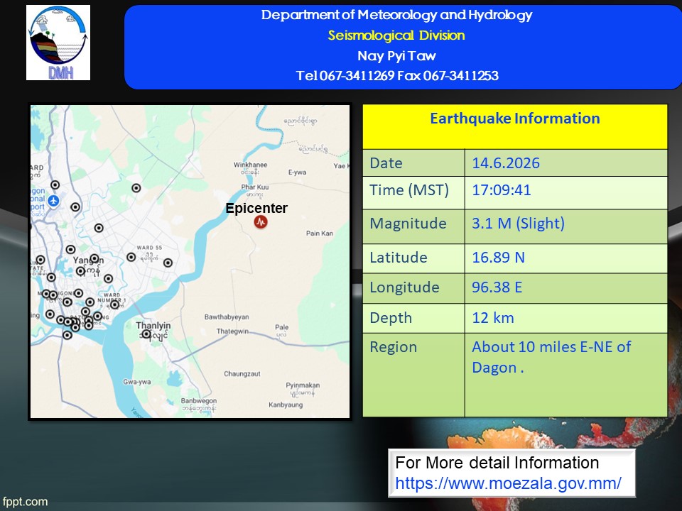The width and height of the screenshot is (682, 511).
Task: Click the 'Region' label cell
Action: coord(413,375)
